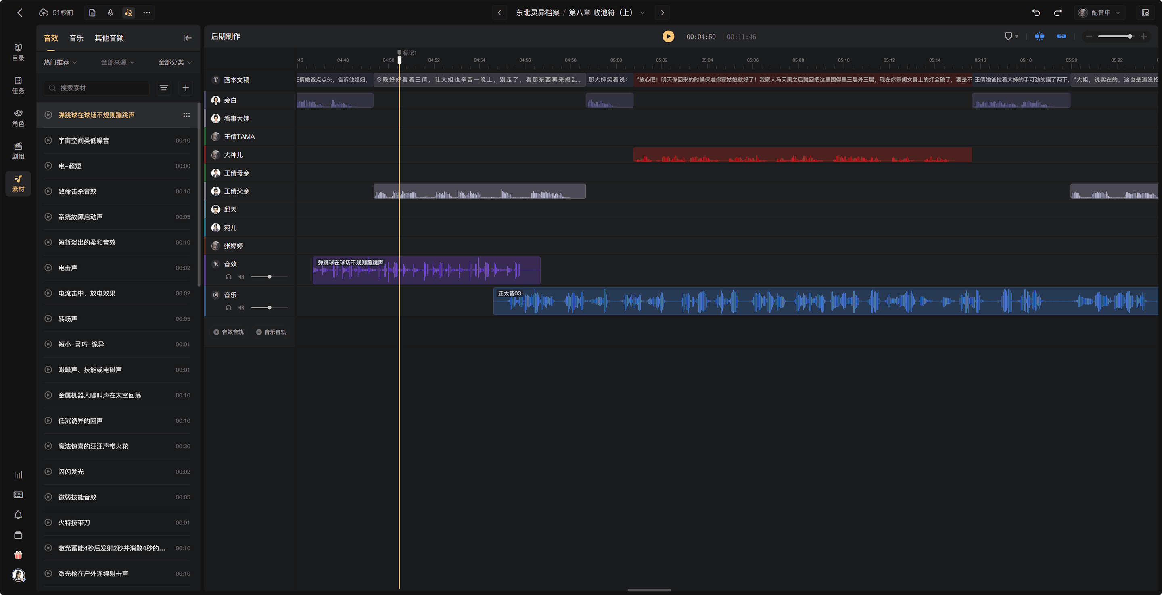The image size is (1162, 595).
Task: Mute the 音乐 track speaker
Action: pos(241,308)
